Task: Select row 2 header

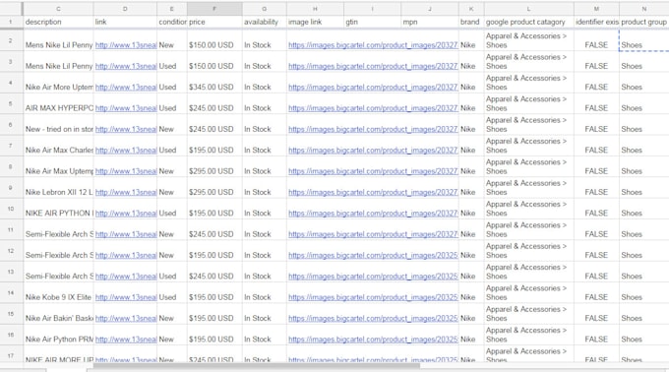Action: (x=11, y=40)
